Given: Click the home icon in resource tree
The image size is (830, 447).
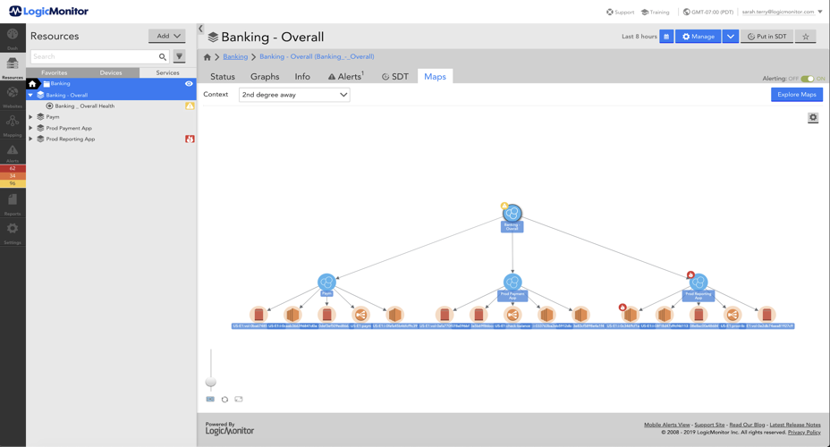Looking at the screenshot, I should 32,83.
